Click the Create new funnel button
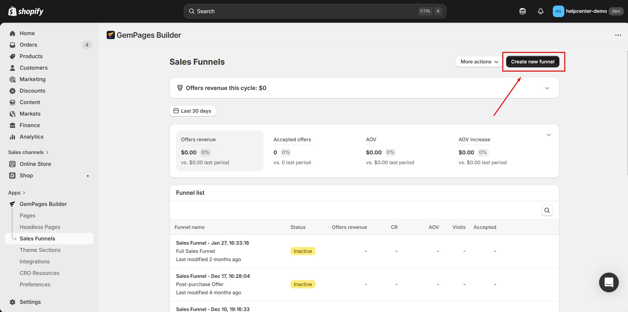This screenshot has height=312, width=628. tap(532, 61)
